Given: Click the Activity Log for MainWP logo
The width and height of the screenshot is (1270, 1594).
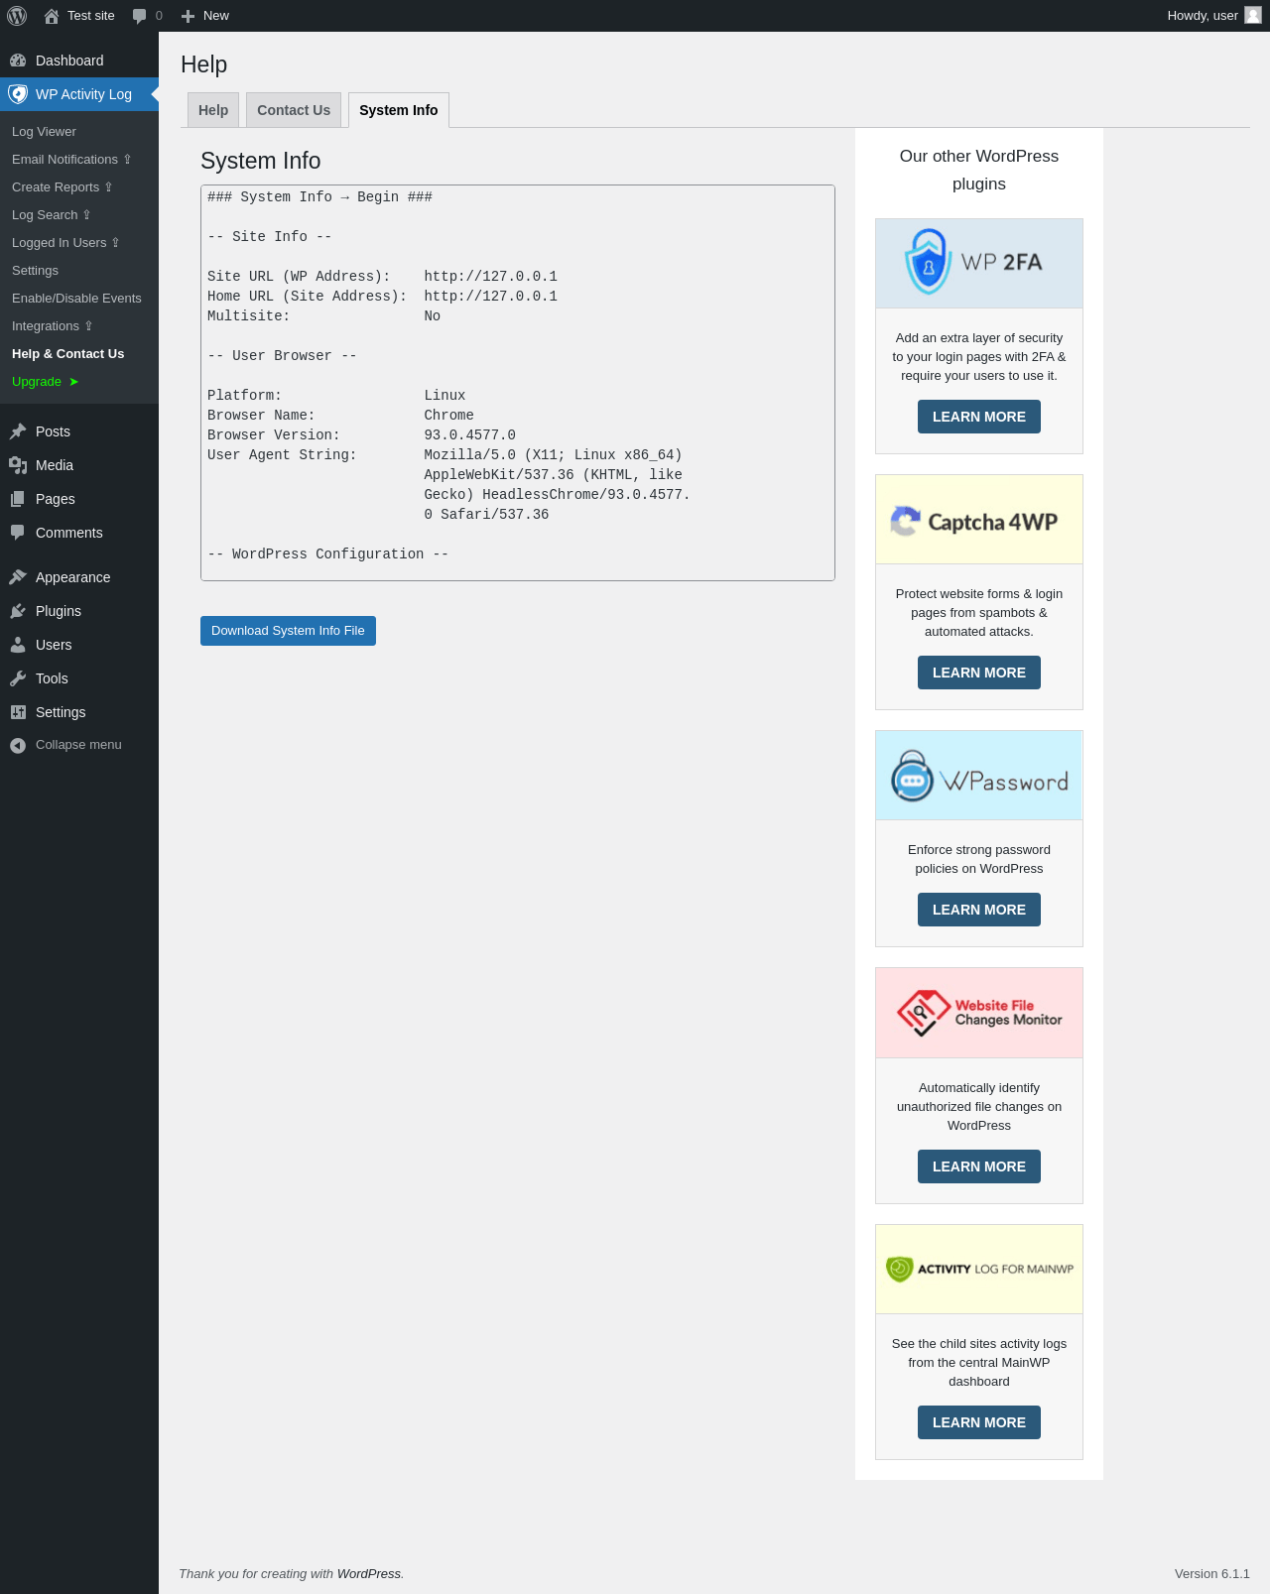Looking at the screenshot, I should [979, 1270].
